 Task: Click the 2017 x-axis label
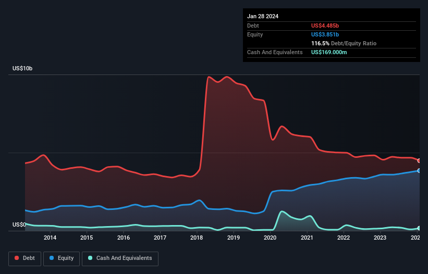pyautogui.click(x=160, y=238)
